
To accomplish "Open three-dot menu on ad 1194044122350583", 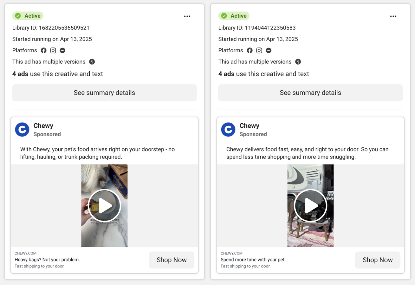I will (x=393, y=16).
